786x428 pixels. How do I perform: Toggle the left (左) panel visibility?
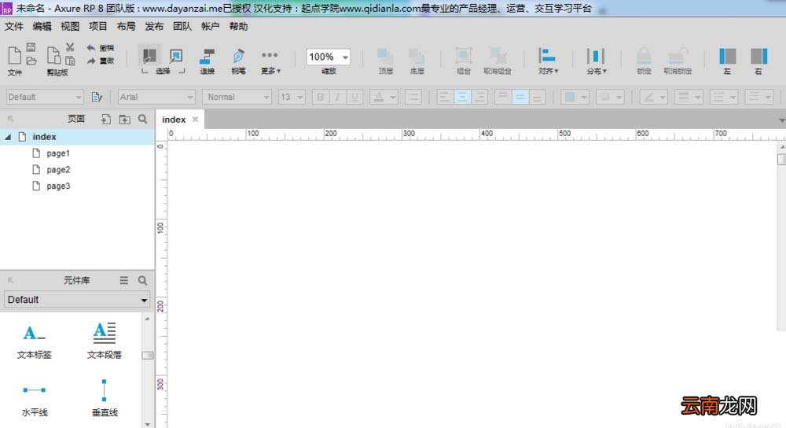tap(727, 56)
